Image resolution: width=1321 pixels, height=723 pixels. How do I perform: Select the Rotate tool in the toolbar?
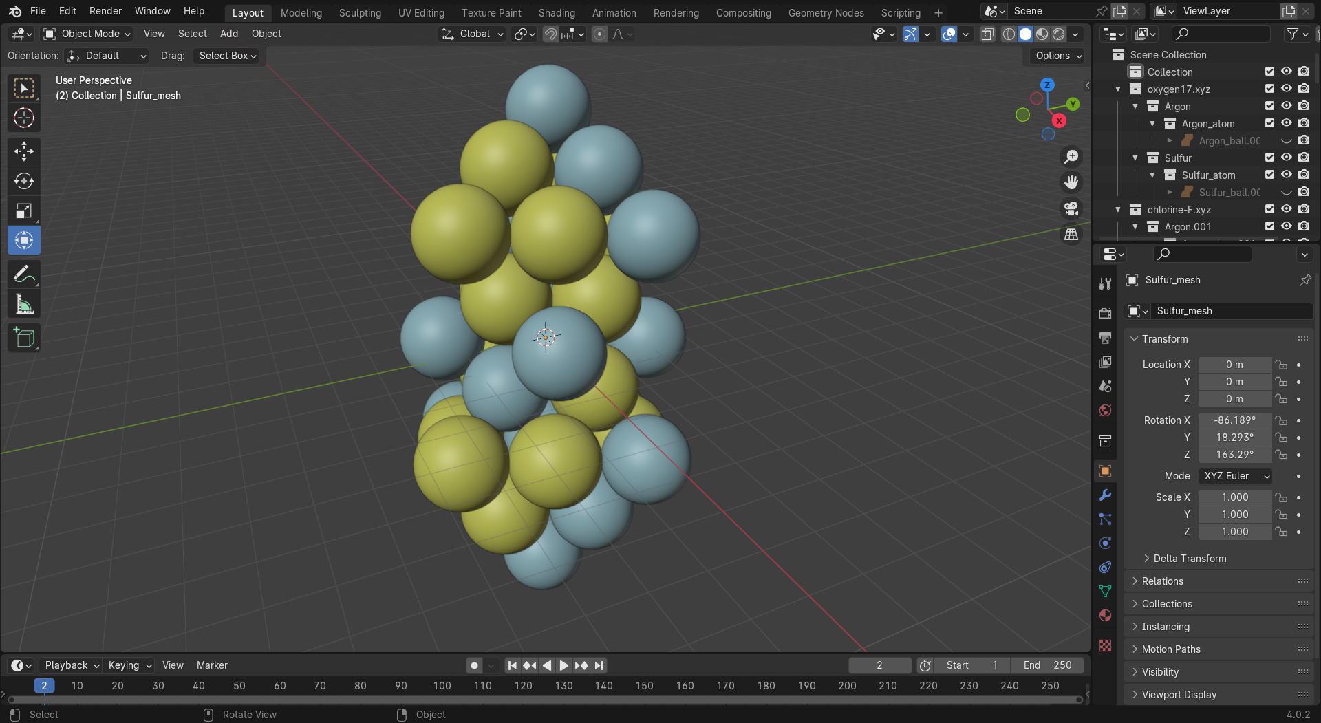[x=24, y=181]
